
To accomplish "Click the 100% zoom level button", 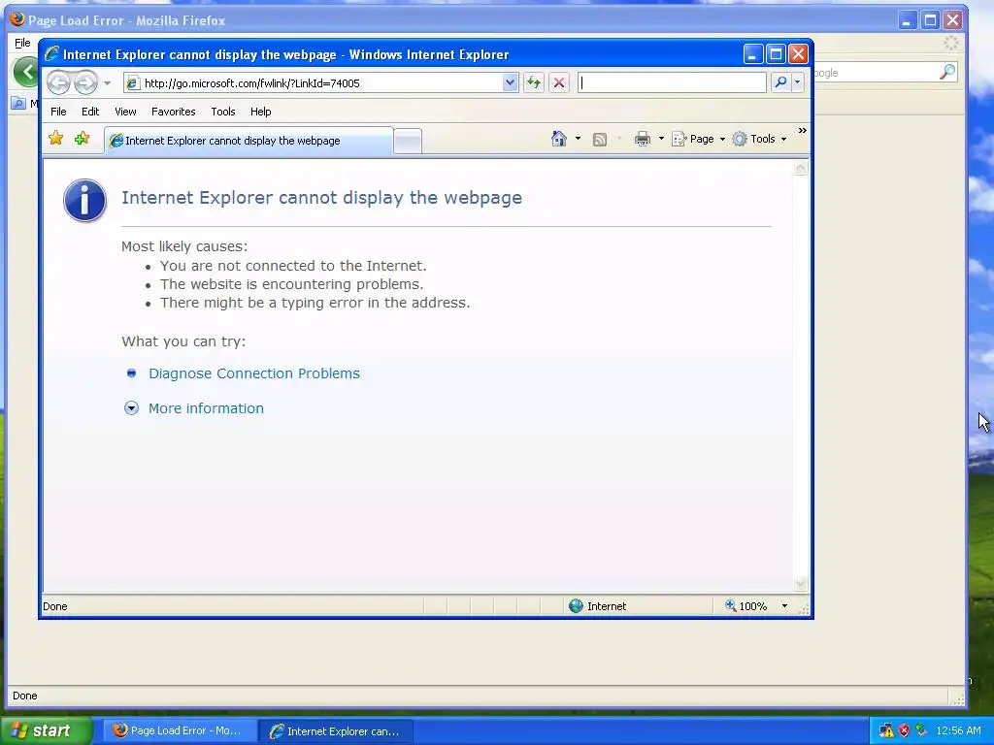I will tap(746, 606).
